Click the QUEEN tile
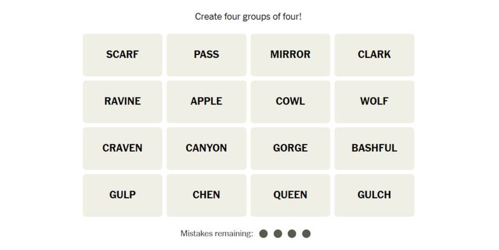The width and height of the screenshot is (499, 250). [290, 195]
